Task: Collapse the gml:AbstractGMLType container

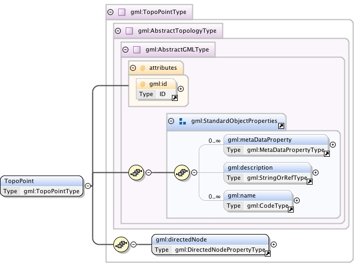Action: point(126,49)
